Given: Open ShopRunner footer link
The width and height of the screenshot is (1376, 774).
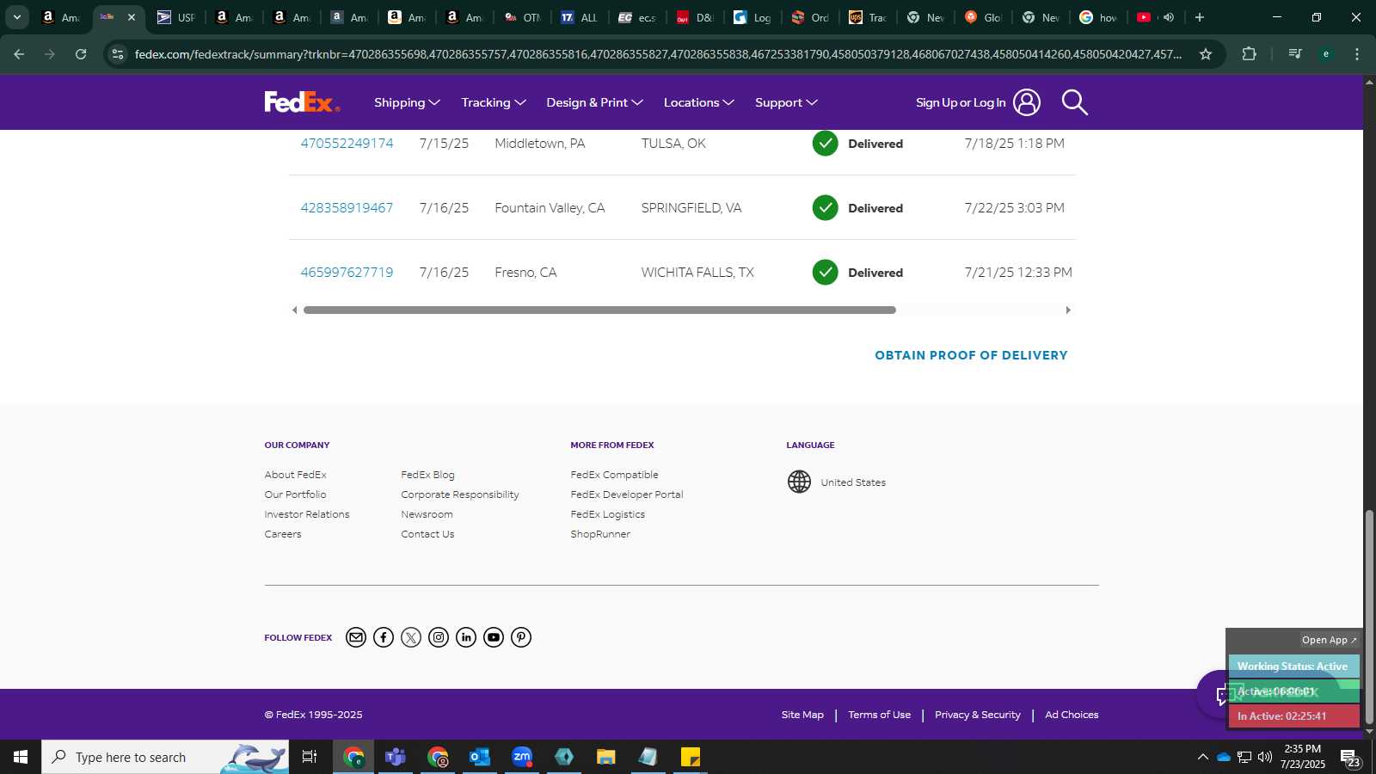Looking at the screenshot, I should click(x=600, y=534).
